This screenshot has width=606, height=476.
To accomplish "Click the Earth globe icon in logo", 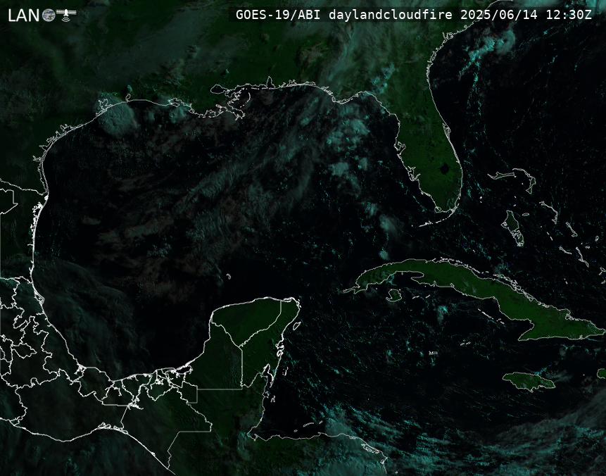I will pyautogui.click(x=49, y=15).
